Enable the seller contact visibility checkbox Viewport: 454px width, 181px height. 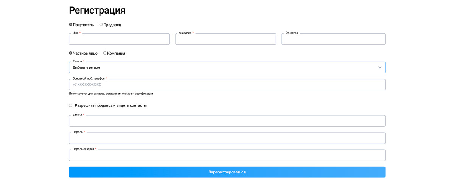coord(70,106)
